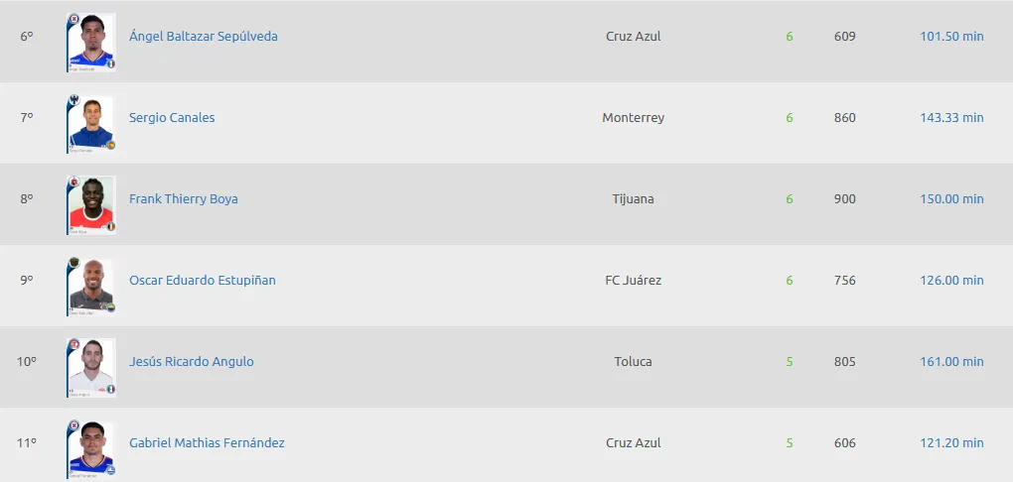Click Oscar Eduardo Estupiñan's player photo
The image size is (1013, 482).
click(x=91, y=286)
